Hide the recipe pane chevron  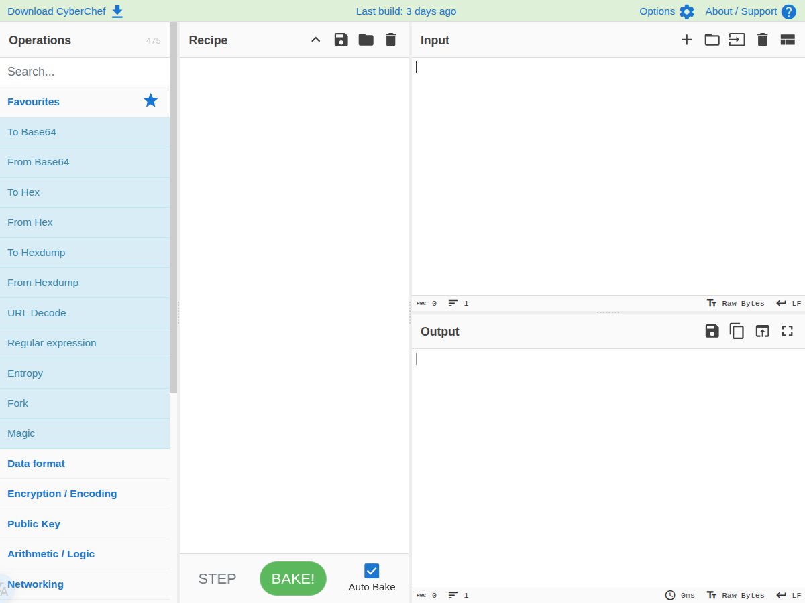click(x=316, y=40)
